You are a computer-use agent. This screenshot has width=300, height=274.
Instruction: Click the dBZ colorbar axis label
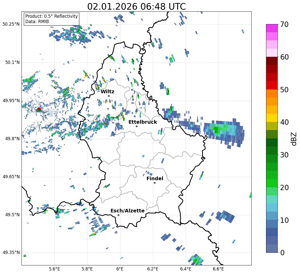pyautogui.click(x=294, y=139)
